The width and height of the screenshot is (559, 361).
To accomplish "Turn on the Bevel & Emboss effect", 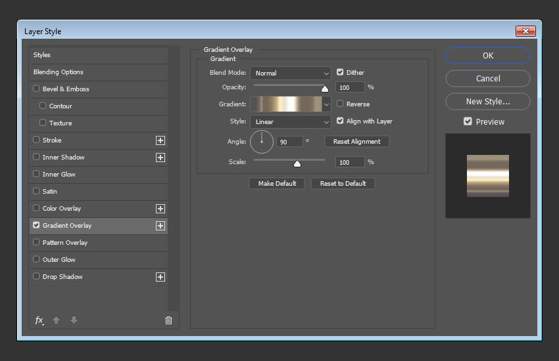I will coord(36,89).
